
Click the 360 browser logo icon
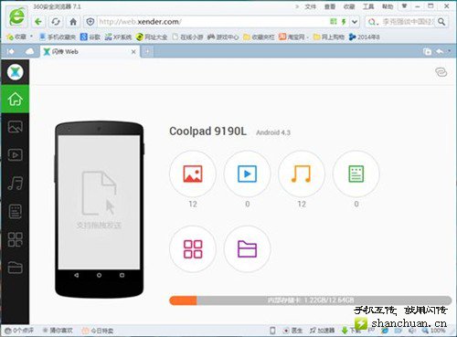(17, 16)
